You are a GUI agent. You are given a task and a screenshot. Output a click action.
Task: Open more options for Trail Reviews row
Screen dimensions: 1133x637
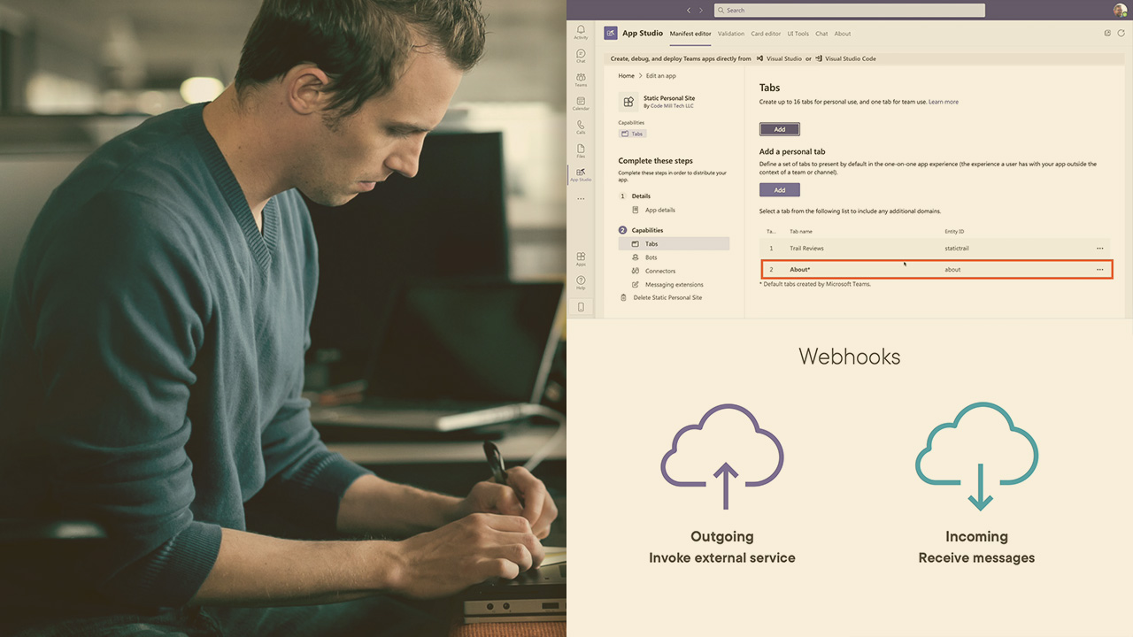(1099, 249)
